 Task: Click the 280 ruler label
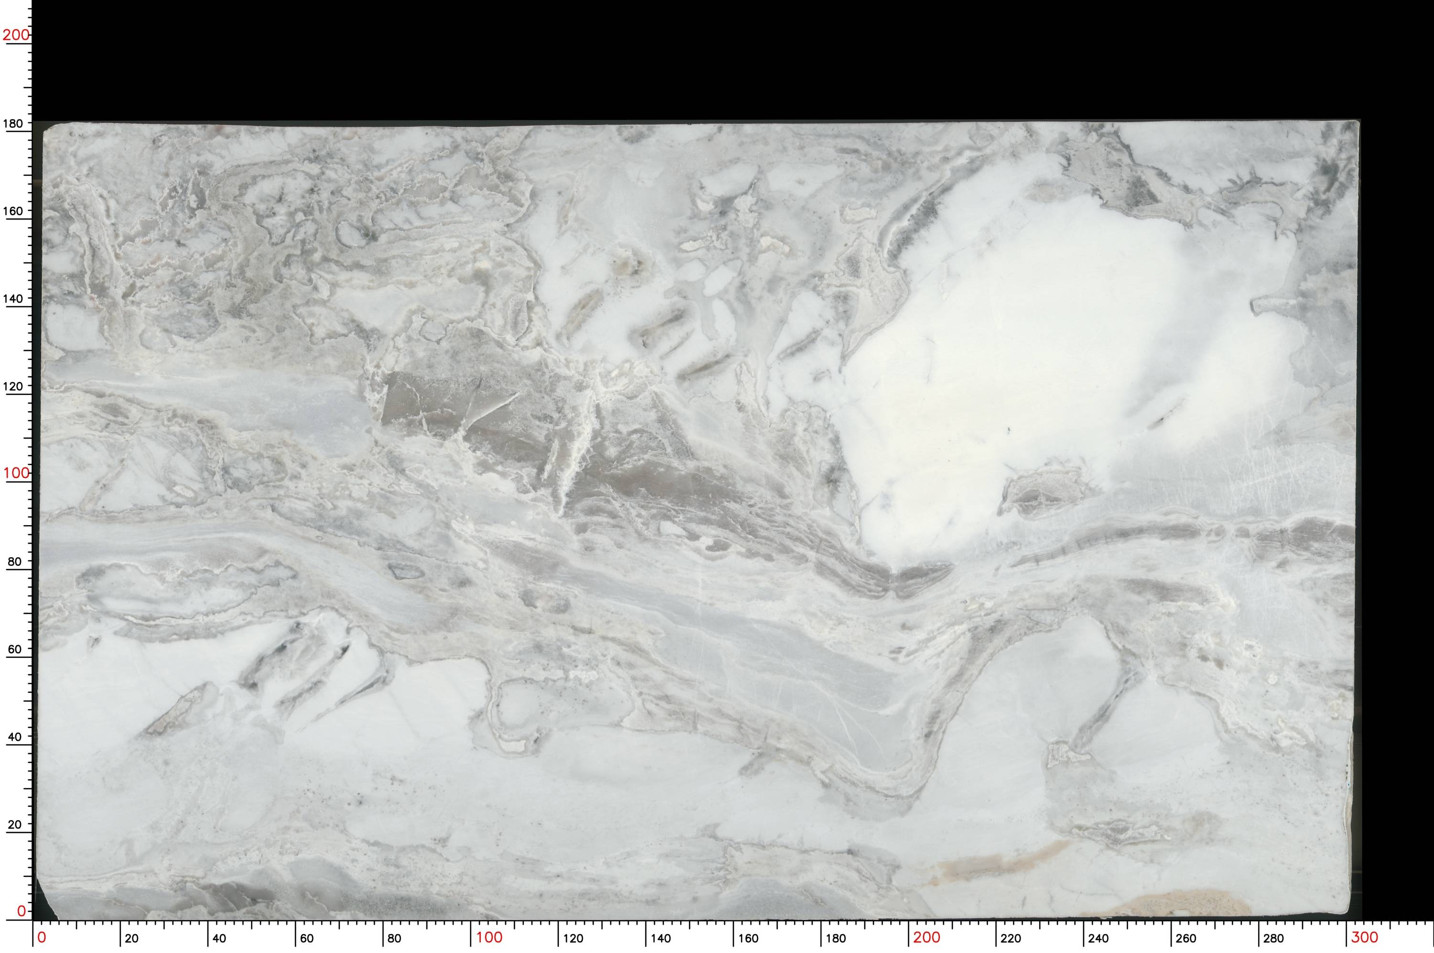point(1274,938)
